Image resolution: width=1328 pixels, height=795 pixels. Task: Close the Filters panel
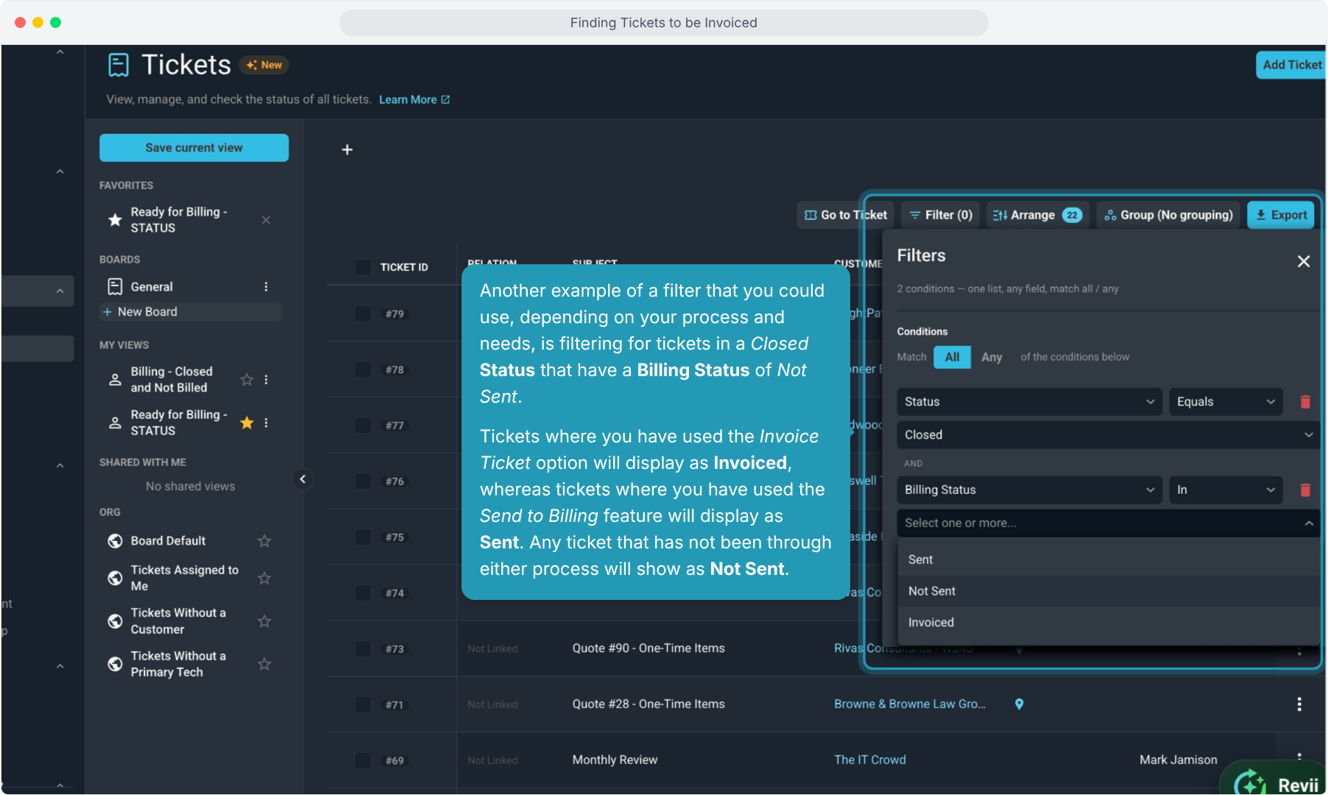tap(1303, 261)
